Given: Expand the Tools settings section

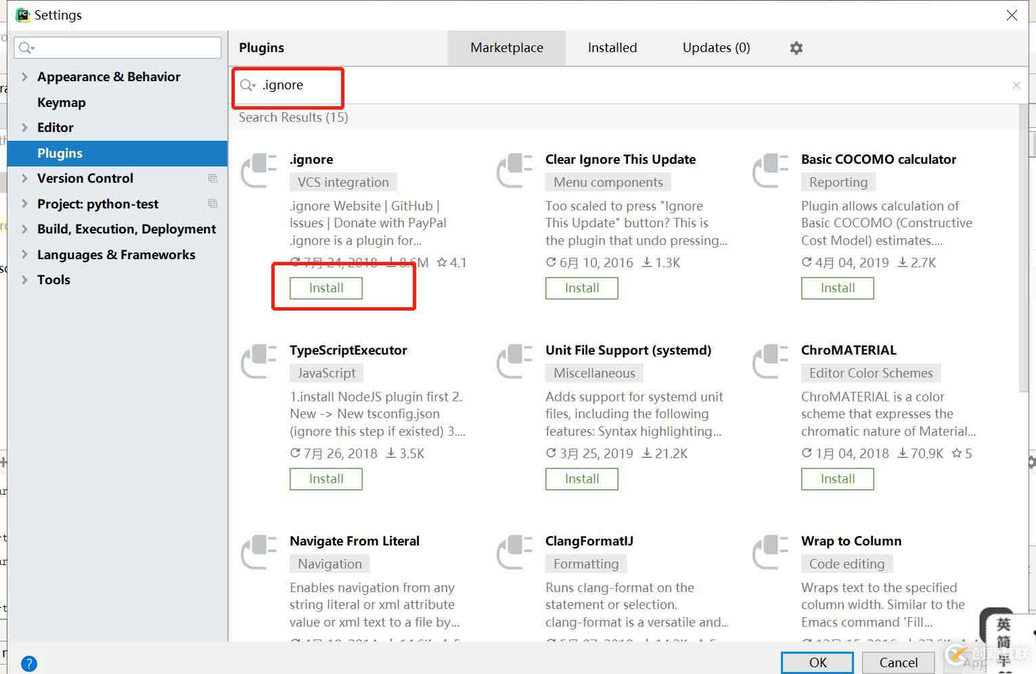Looking at the screenshot, I should (24, 280).
